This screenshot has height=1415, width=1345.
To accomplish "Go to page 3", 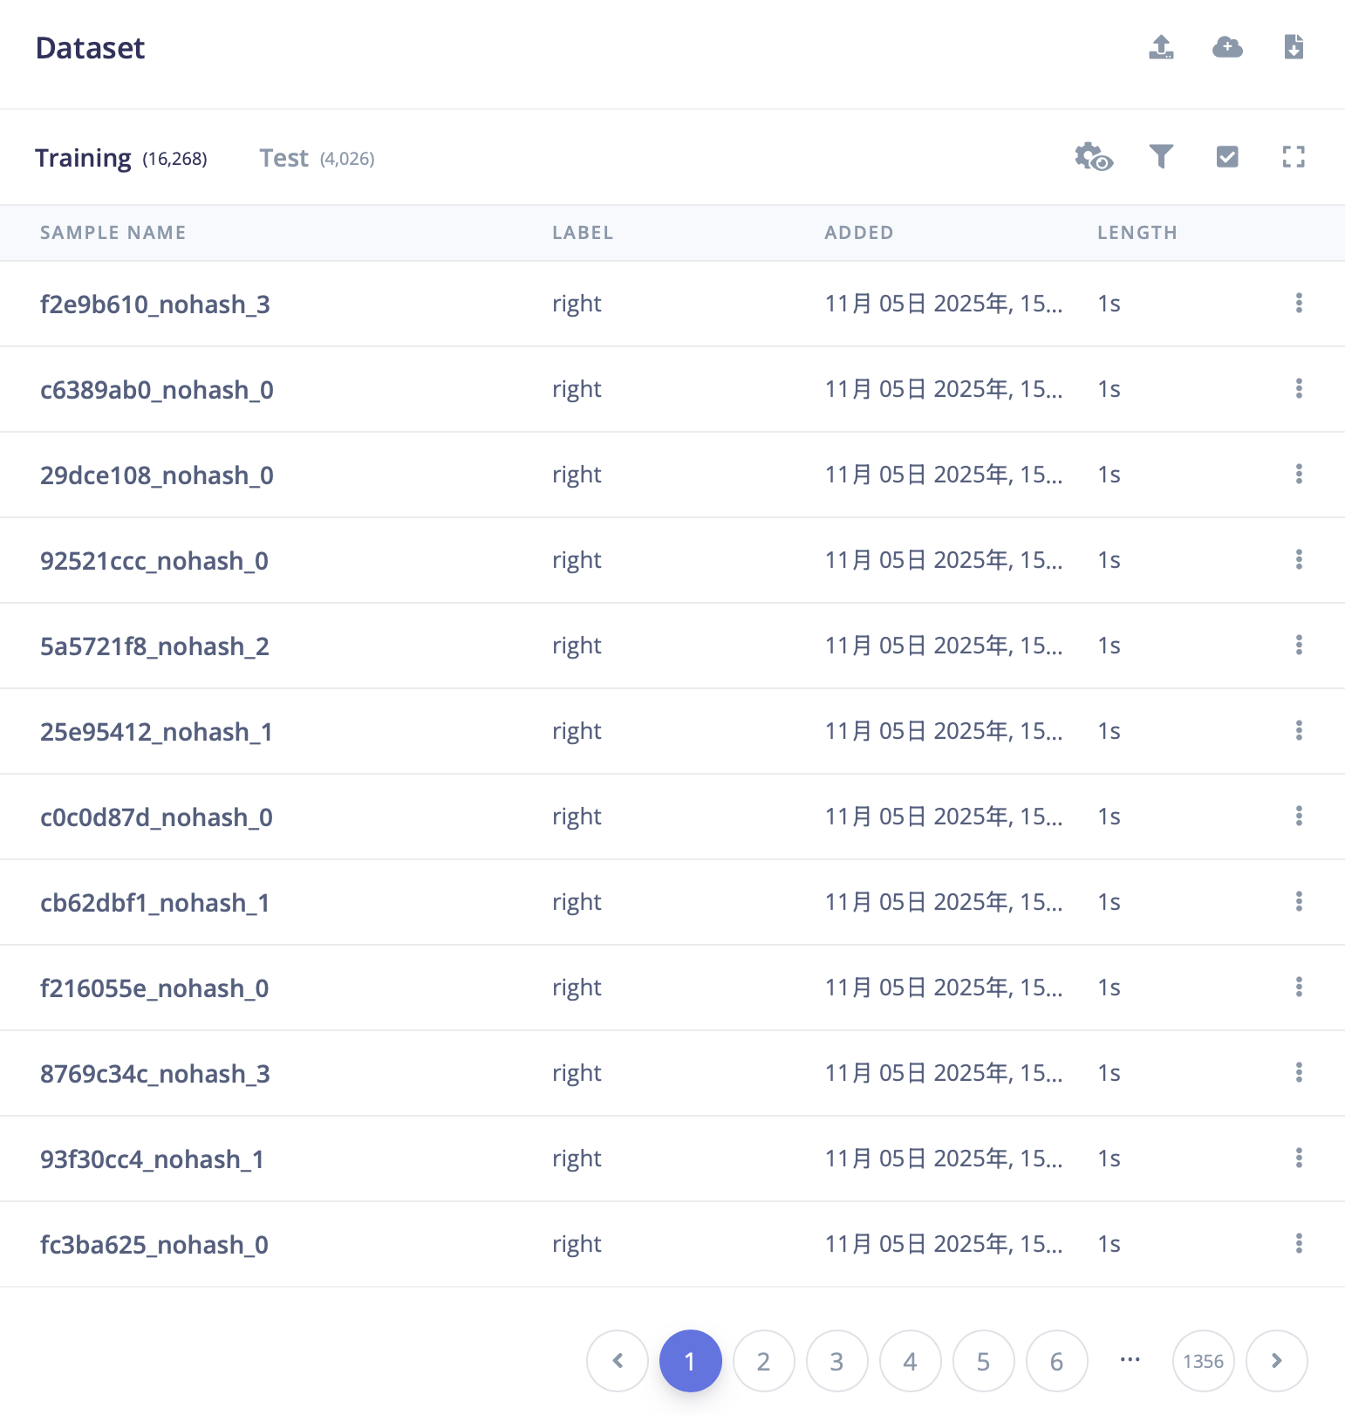I will click(836, 1361).
